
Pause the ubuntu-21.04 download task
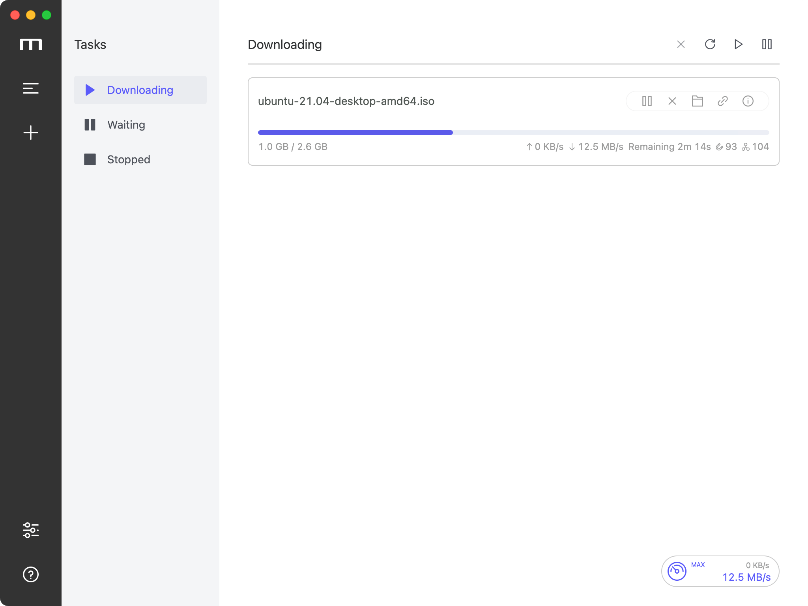[647, 101]
